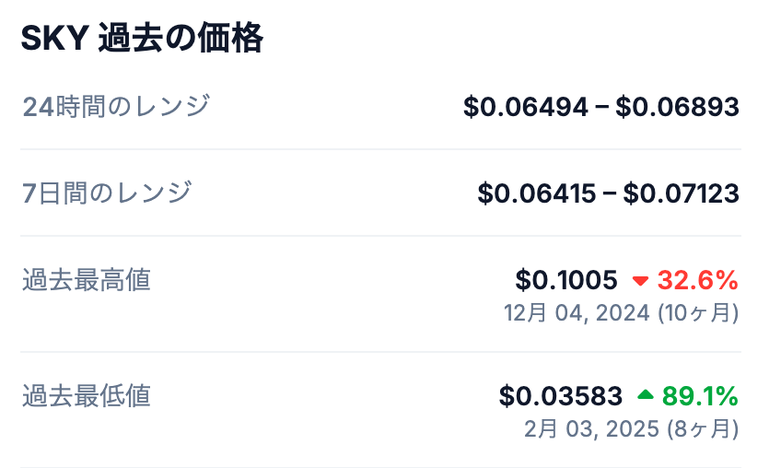
Task: Click the date 2月 03, 2025
Action: pyautogui.click(x=591, y=429)
